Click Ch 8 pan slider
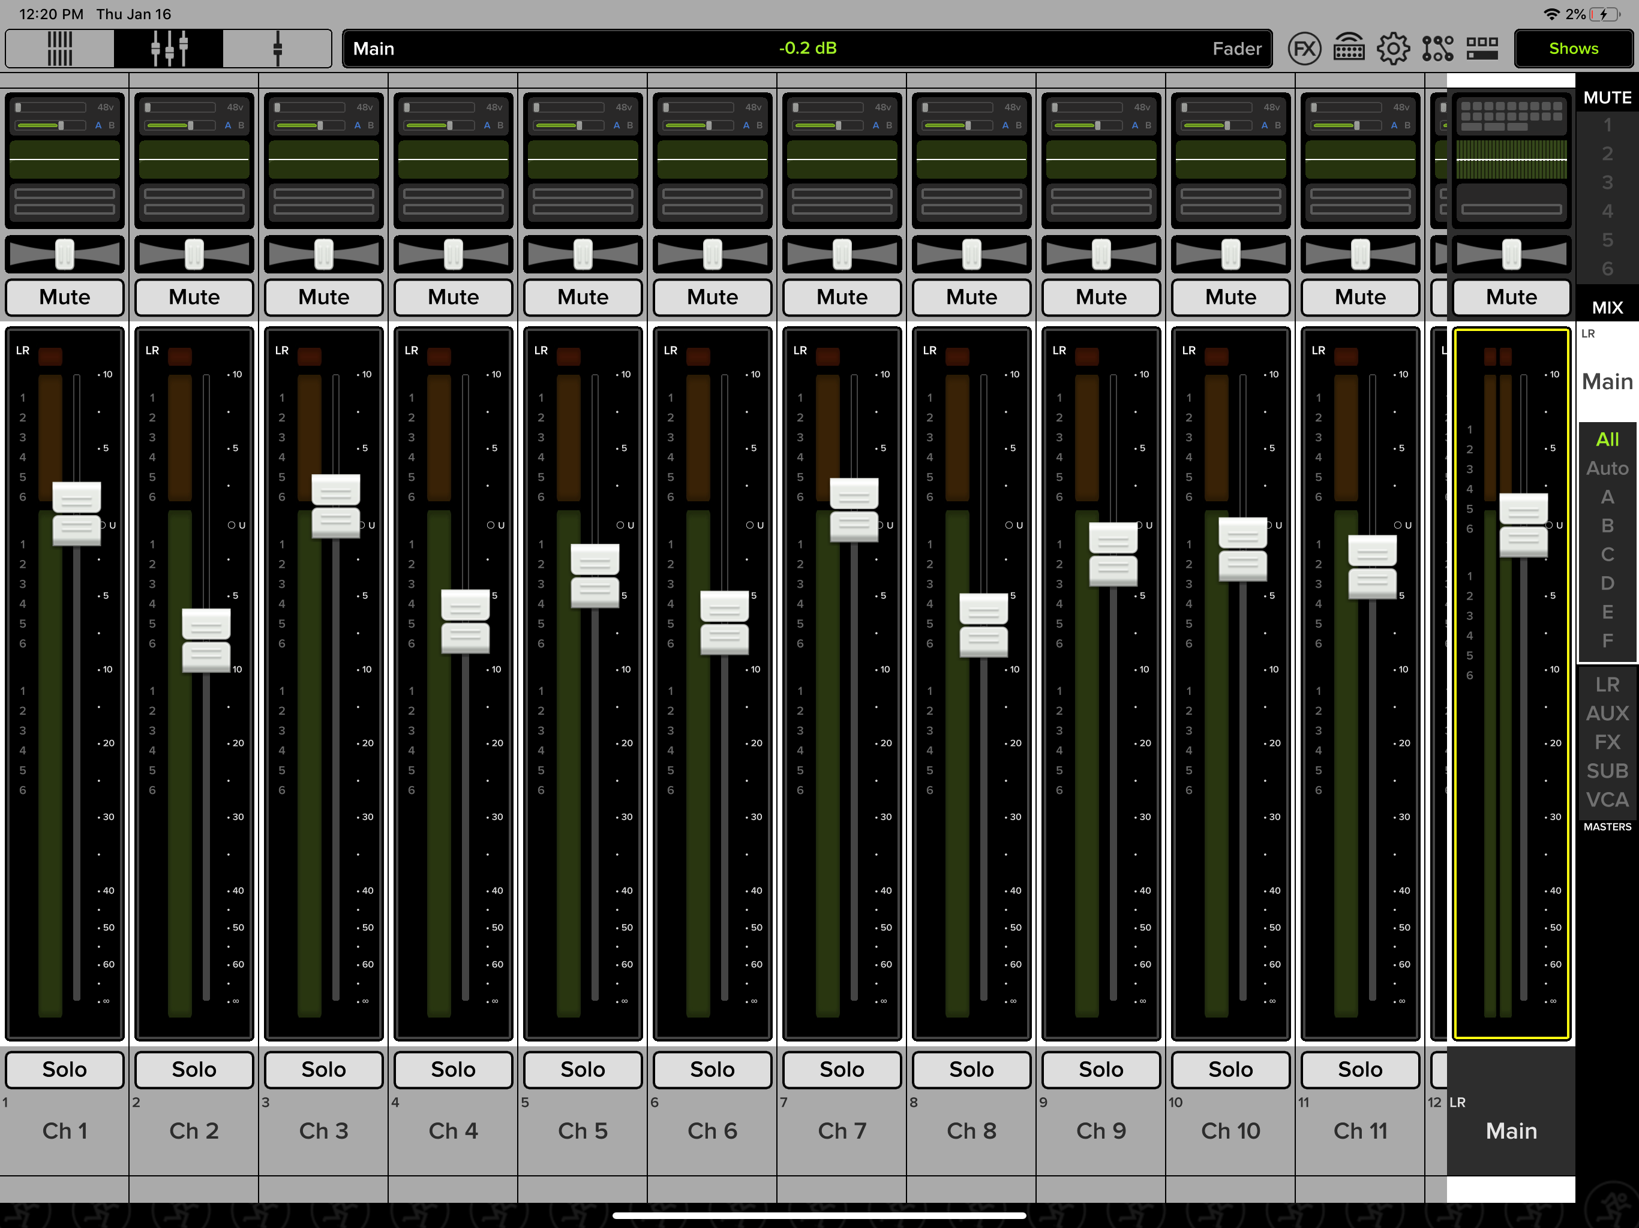The height and width of the screenshot is (1228, 1639). (x=971, y=254)
